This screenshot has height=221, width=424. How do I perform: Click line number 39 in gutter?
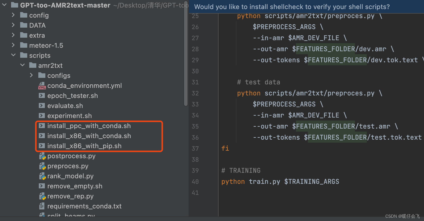[x=195, y=171]
